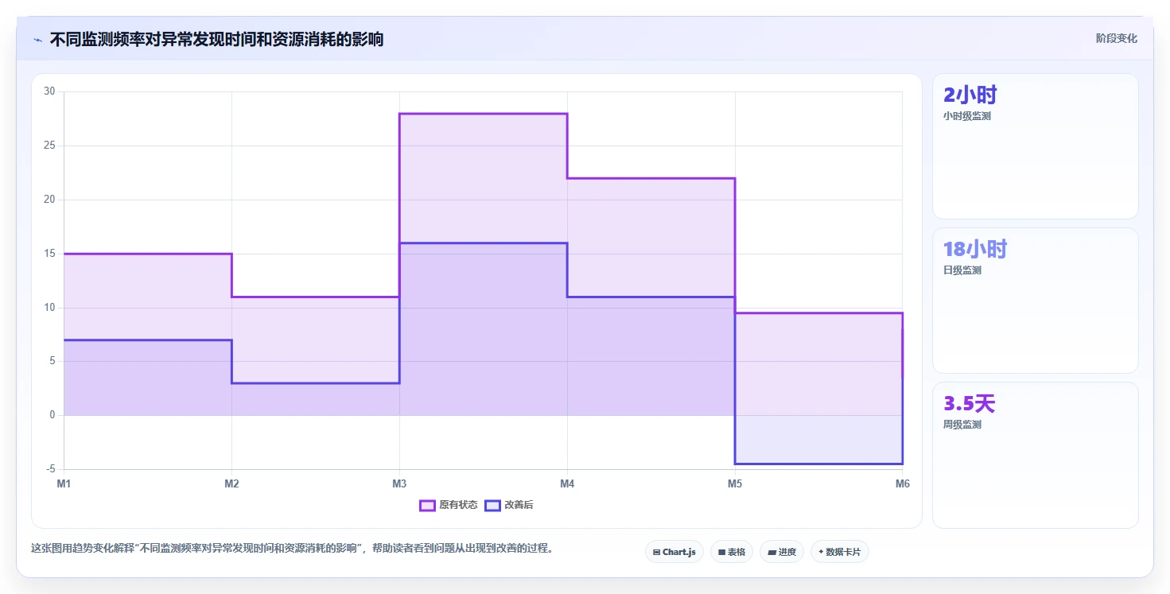Click the M5 axis label
This screenshot has width=1170, height=594.
pyautogui.click(x=735, y=483)
